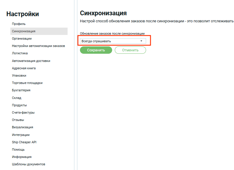Navigate to «Логистика» section
Image resolution: width=234 pixels, height=170 pixels.
(20, 53)
